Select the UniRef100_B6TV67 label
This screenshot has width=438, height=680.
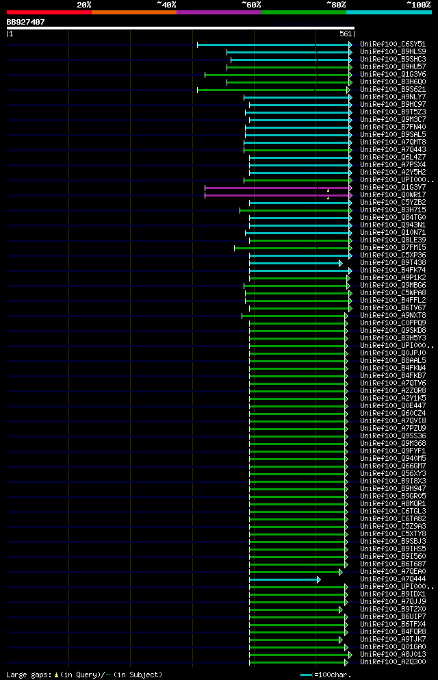pyautogui.click(x=393, y=308)
